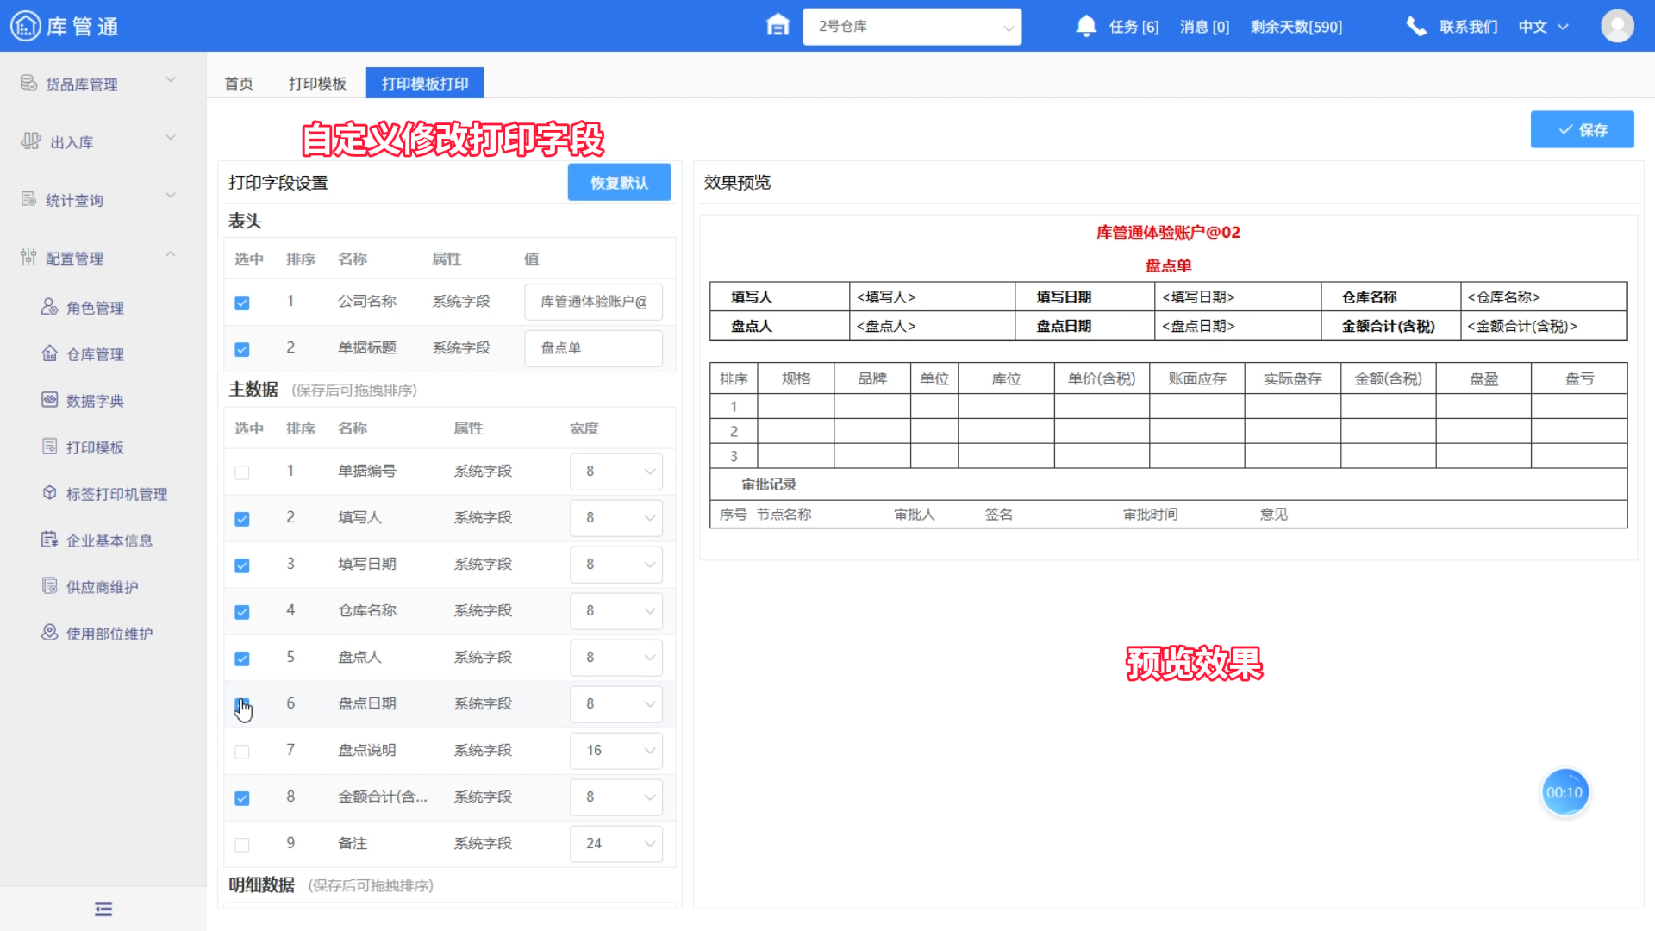Viewport: 1655px width, 931px height.
Task: Open width dropdown for 备注
Action: 616,844
